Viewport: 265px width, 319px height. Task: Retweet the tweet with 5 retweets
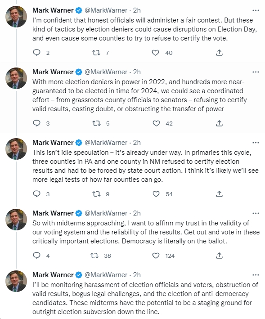[96, 123]
